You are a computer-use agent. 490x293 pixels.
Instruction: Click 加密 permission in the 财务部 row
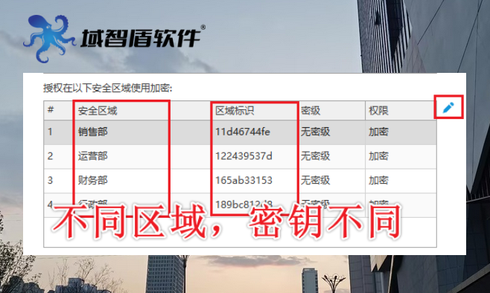click(378, 181)
